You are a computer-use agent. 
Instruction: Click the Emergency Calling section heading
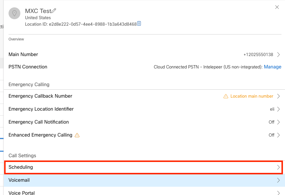pyautogui.click(x=29, y=85)
